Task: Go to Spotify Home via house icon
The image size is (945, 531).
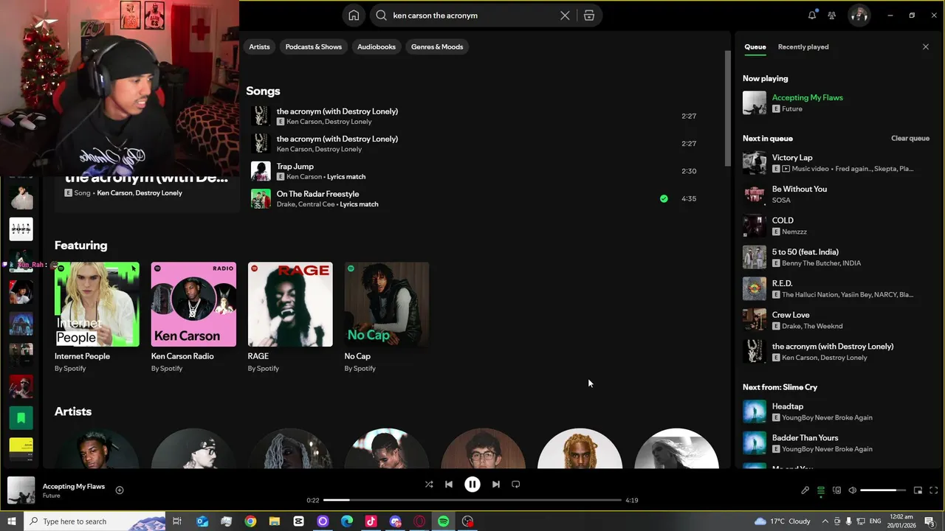Action: pyautogui.click(x=354, y=15)
